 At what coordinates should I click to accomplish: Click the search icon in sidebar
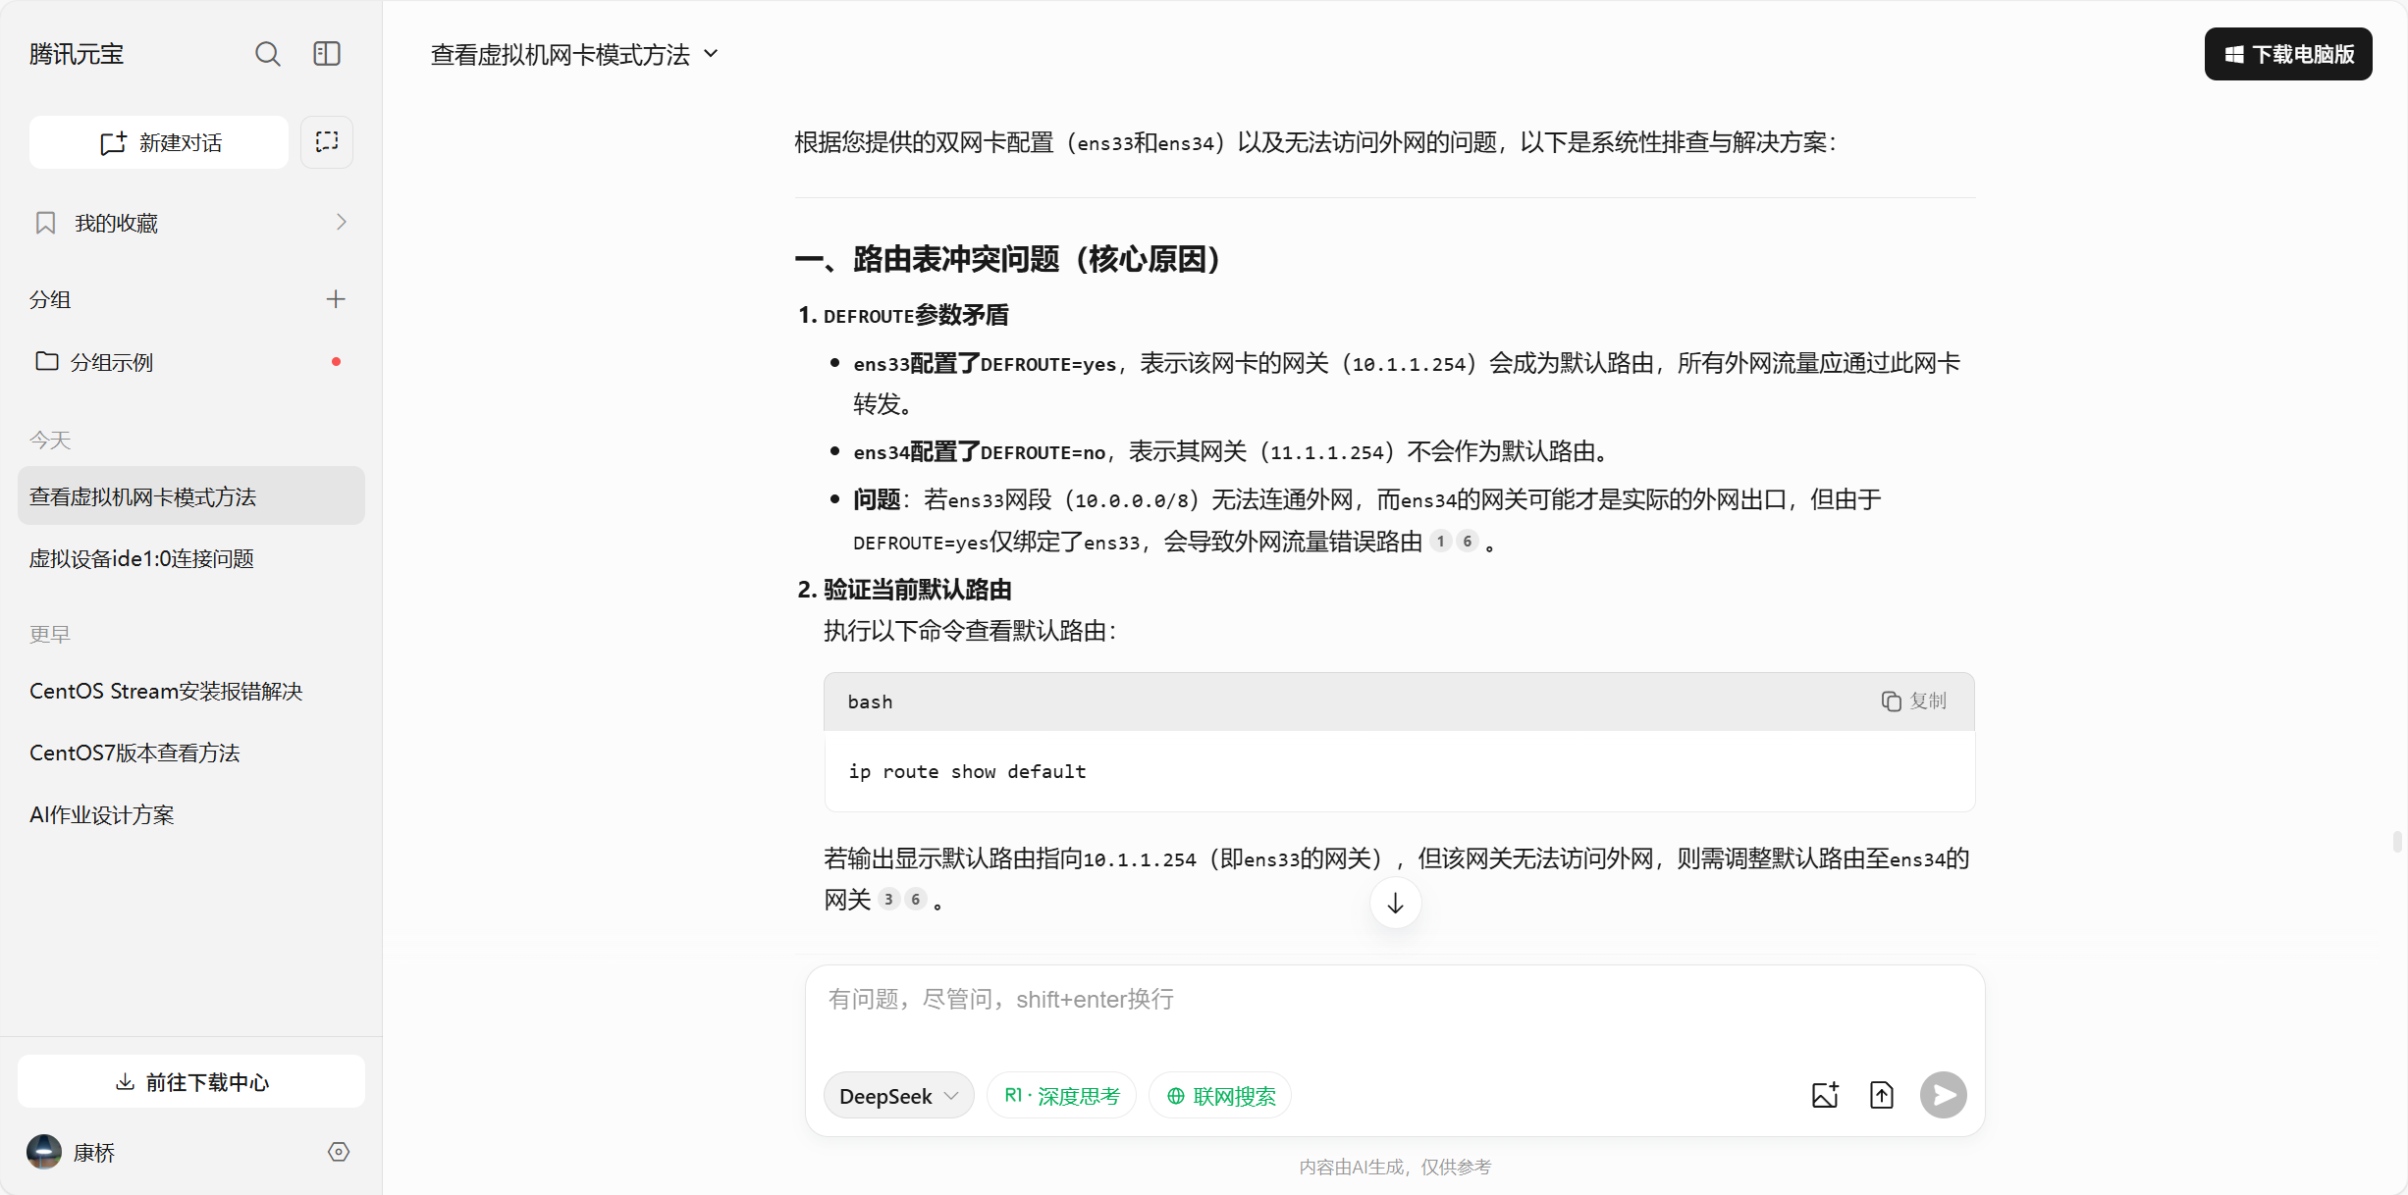pyautogui.click(x=267, y=54)
